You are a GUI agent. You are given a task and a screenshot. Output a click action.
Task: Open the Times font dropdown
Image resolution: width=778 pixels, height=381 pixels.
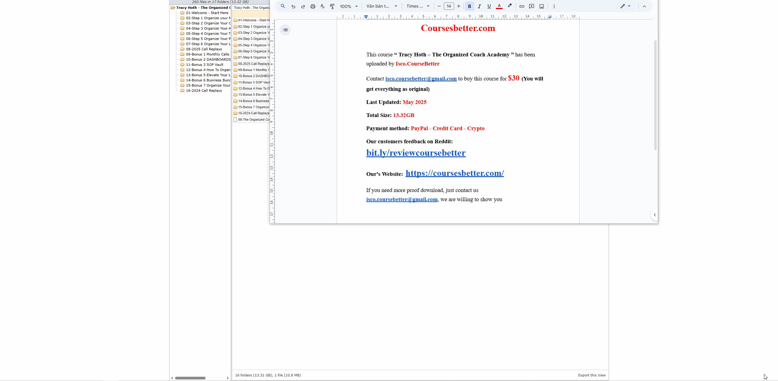[x=418, y=6]
